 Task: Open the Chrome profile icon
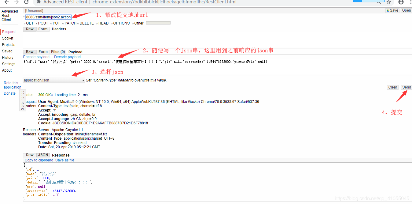pyautogui.click(x=400, y=2)
